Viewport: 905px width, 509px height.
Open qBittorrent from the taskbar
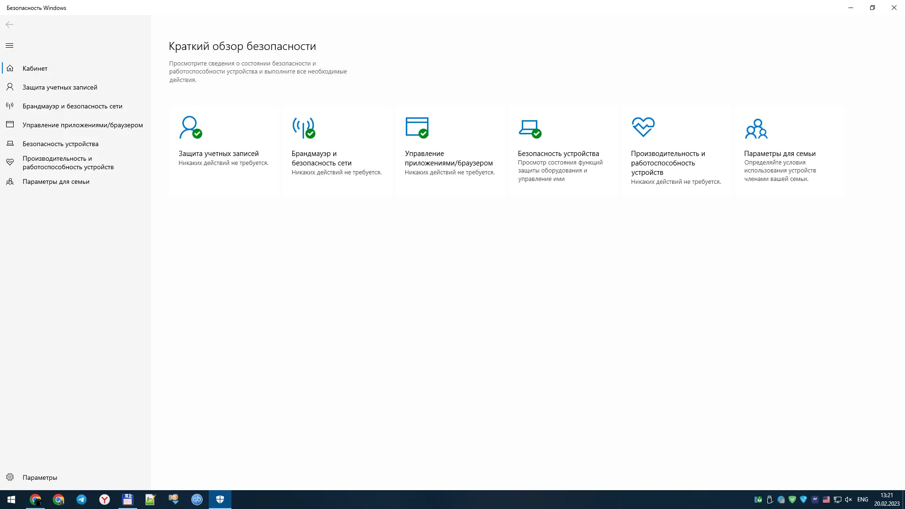point(197,500)
